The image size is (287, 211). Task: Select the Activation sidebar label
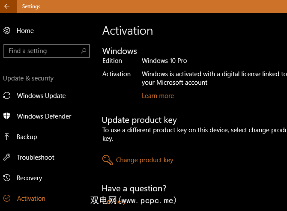pos(31,199)
